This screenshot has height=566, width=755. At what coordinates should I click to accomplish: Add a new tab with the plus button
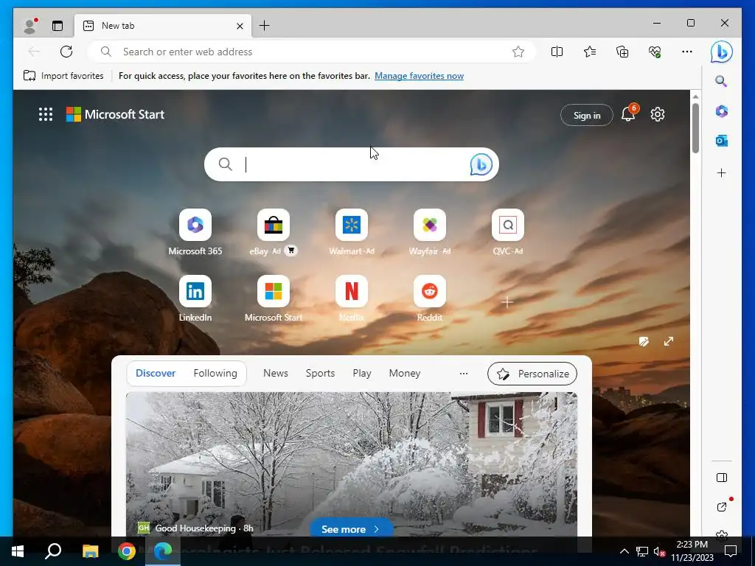pyautogui.click(x=265, y=26)
